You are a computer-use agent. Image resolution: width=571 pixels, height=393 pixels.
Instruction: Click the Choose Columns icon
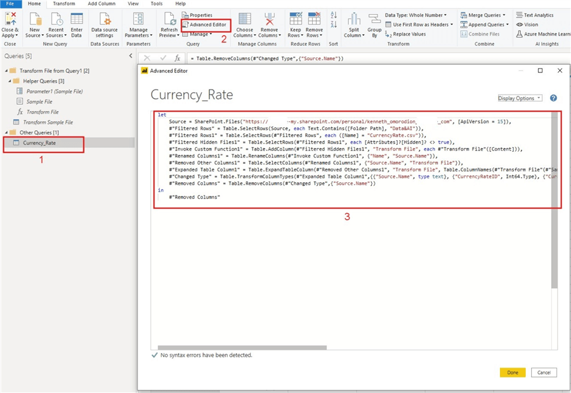(x=244, y=18)
